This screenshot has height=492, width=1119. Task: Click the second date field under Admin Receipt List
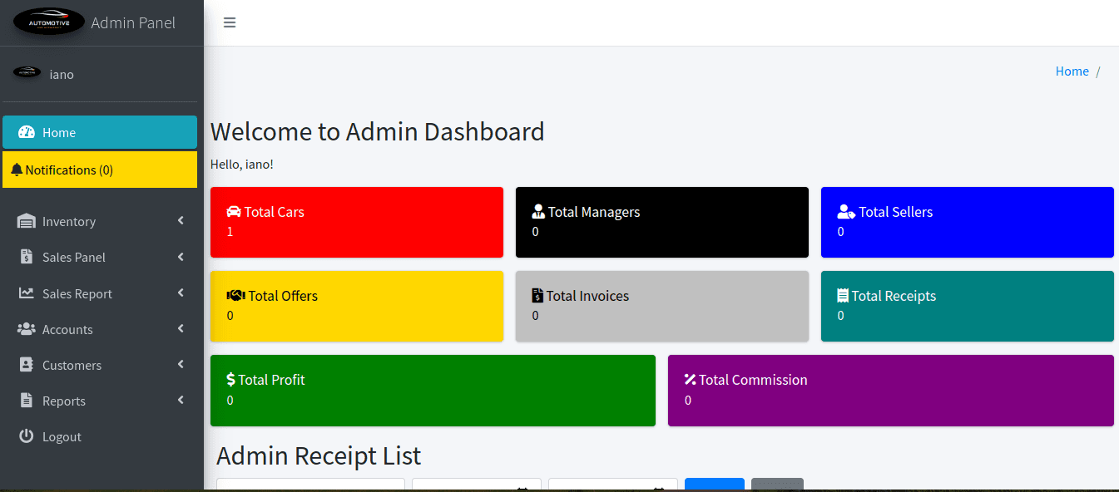coord(613,485)
